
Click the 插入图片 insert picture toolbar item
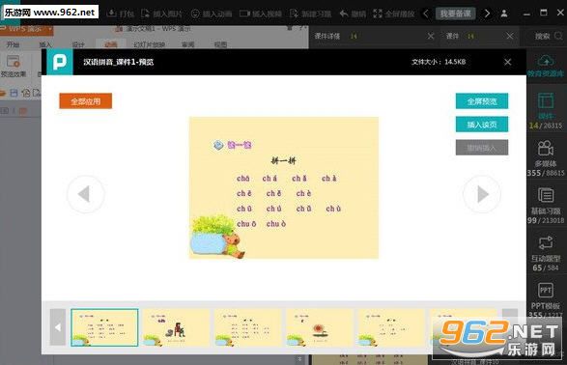point(161,14)
